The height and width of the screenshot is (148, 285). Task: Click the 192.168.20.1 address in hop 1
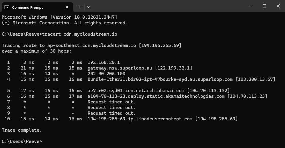pos(104,62)
